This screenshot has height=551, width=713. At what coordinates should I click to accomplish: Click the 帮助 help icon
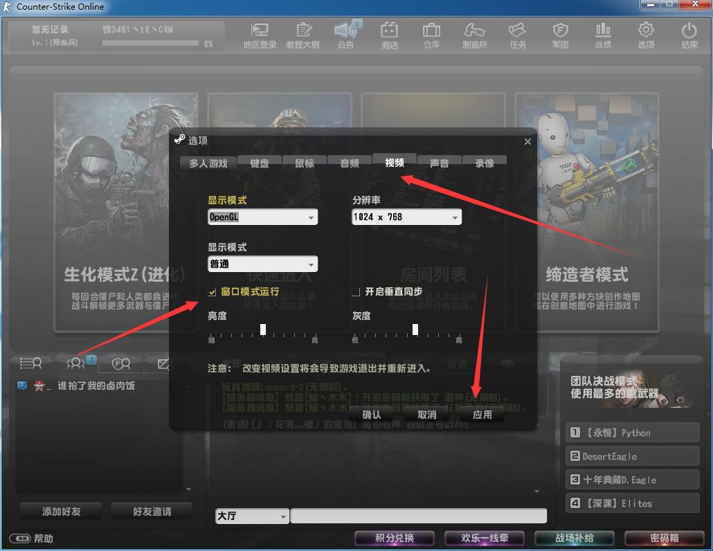[x=31, y=539]
